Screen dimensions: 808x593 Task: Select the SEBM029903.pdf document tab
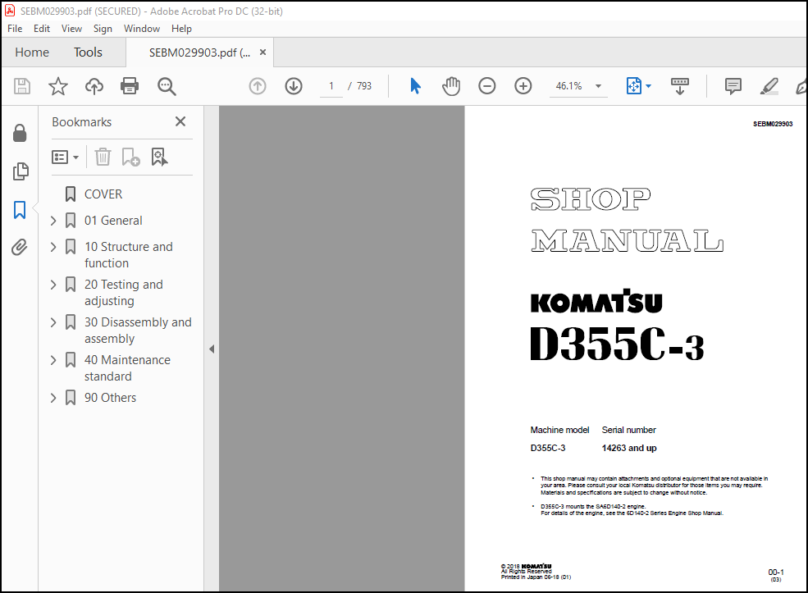point(199,52)
